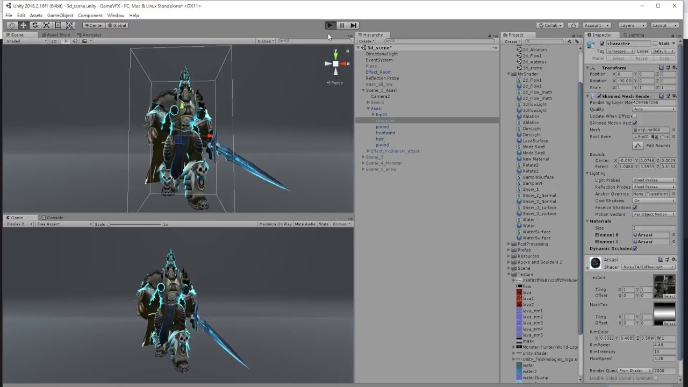Switch to the Console tab
688x387 pixels.
click(53, 218)
